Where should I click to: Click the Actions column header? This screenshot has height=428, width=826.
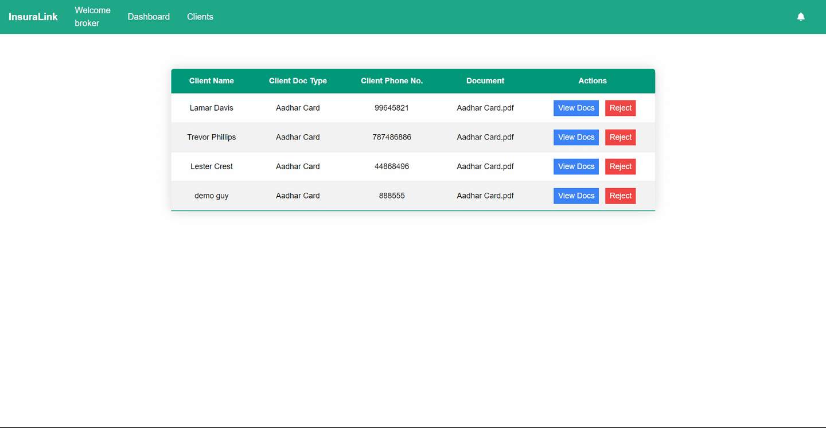593,81
